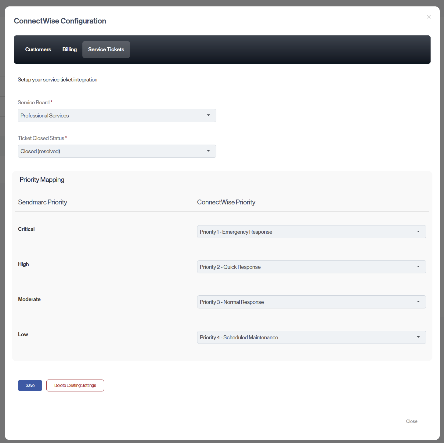The width and height of the screenshot is (444, 443).
Task: Click the Critical row label
Action: click(x=26, y=229)
